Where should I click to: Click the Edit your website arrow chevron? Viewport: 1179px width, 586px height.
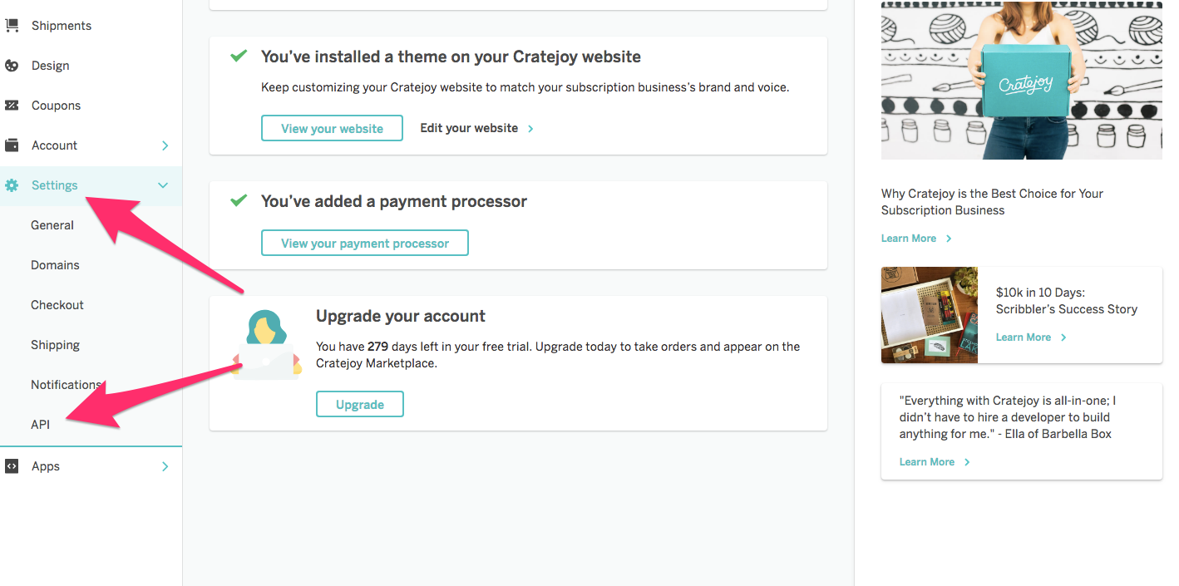pyautogui.click(x=530, y=129)
